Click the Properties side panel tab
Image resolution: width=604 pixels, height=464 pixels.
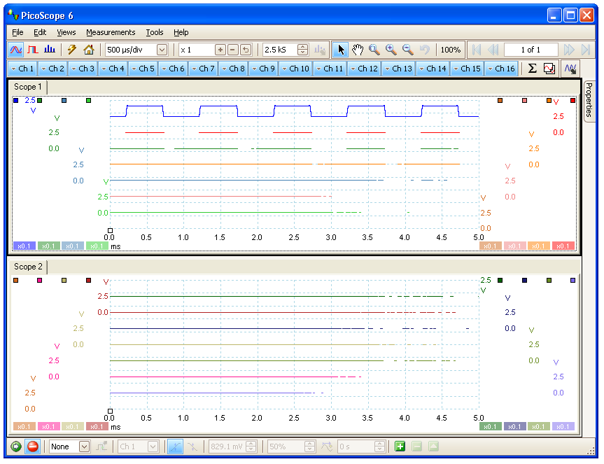(589, 101)
